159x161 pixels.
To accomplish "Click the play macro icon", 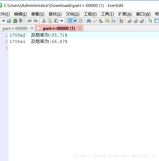I will pos(136,21).
